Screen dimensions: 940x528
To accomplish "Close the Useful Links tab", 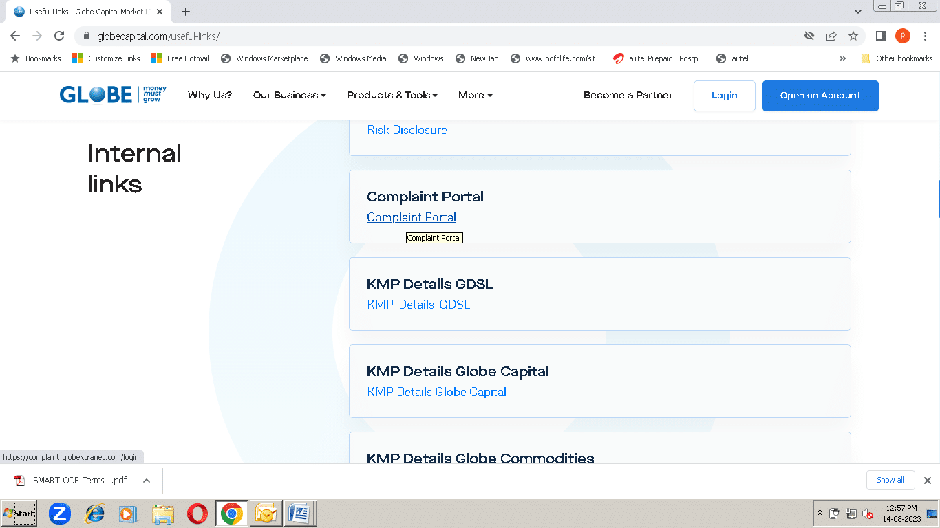I will click(160, 12).
